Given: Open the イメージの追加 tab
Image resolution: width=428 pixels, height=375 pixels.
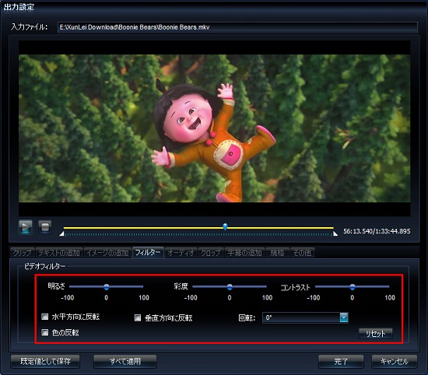Looking at the screenshot, I should pos(107,253).
